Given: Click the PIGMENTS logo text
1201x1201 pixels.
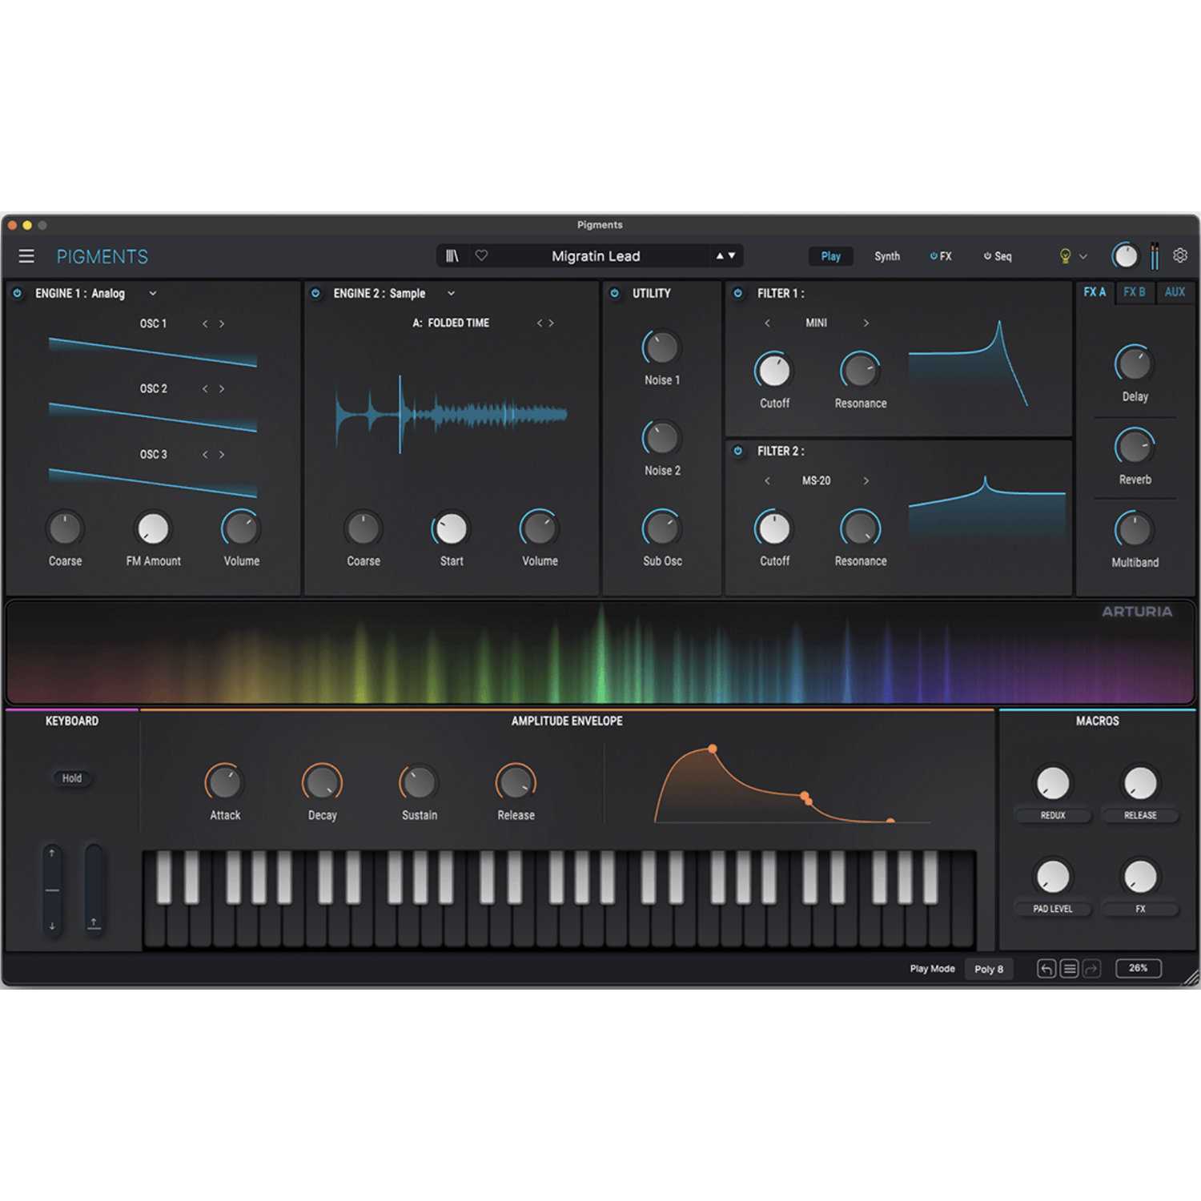Looking at the screenshot, I should 102,257.
